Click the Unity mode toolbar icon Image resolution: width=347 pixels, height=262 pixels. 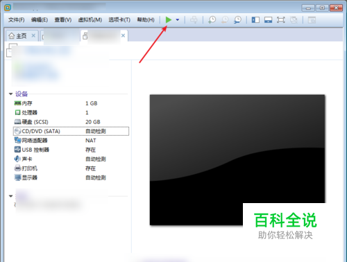[294, 20]
